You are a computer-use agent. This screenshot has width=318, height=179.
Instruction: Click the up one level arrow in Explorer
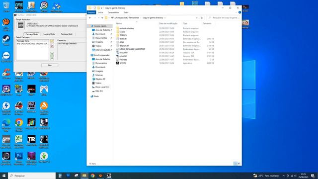pyautogui.click(x=102, y=18)
